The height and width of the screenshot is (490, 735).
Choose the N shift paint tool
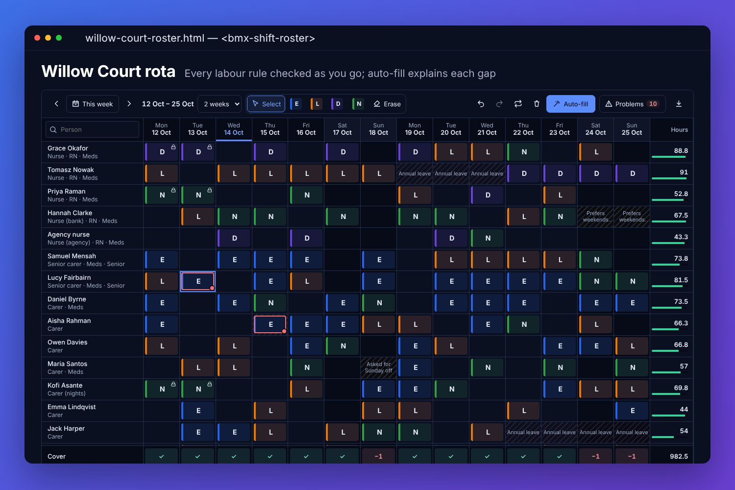point(358,104)
